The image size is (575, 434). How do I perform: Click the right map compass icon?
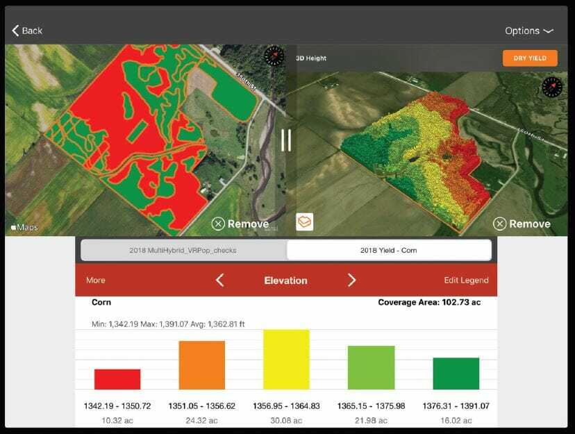tap(552, 87)
